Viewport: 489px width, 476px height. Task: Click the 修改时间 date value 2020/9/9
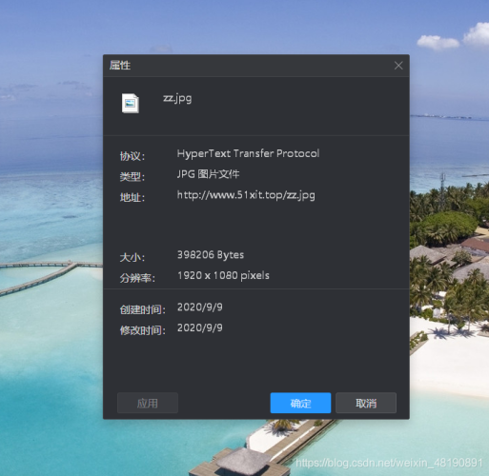[x=200, y=327]
